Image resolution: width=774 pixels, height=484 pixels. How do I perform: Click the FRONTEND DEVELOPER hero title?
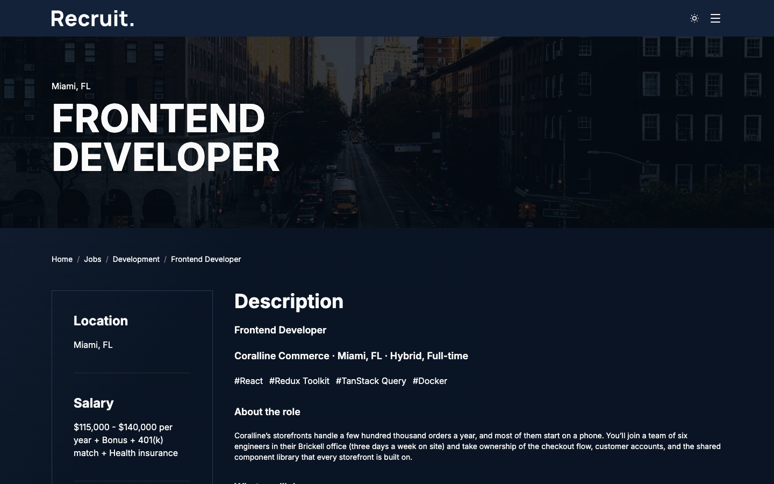tap(166, 138)
